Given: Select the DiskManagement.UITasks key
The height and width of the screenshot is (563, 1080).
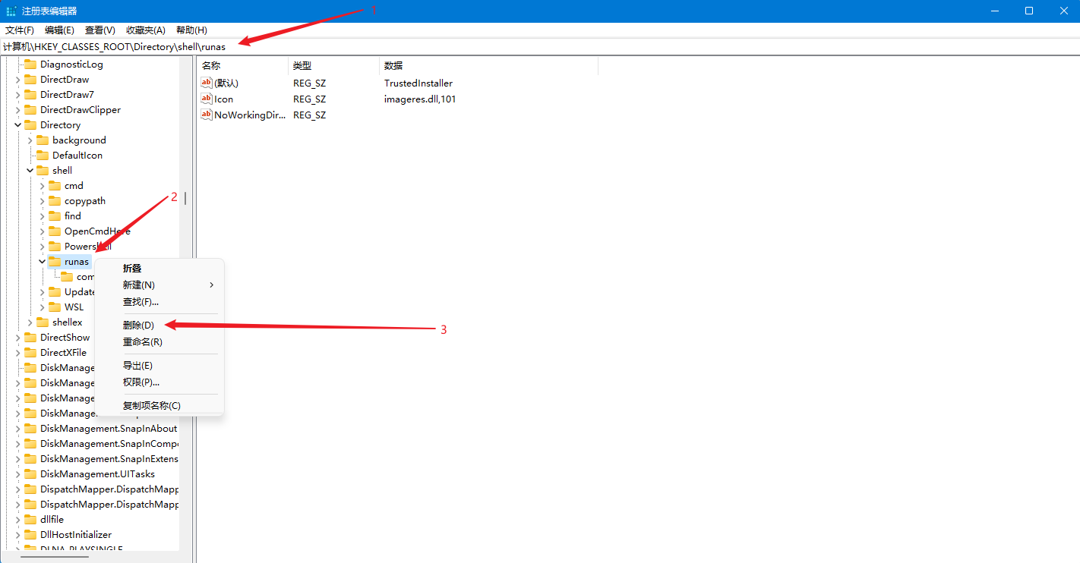Looking at the screenshot, I should click(x=97, y=474).
